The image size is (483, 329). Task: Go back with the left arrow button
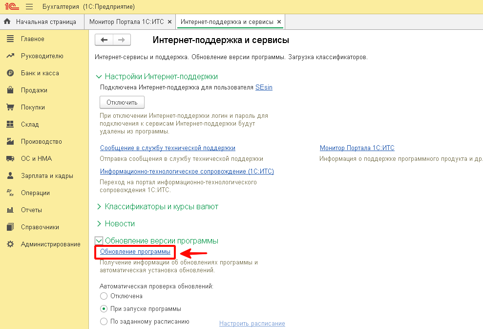click(104, 40)
